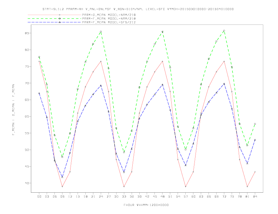Click blue triangle data point at hour 00

(x=39, y=93)
